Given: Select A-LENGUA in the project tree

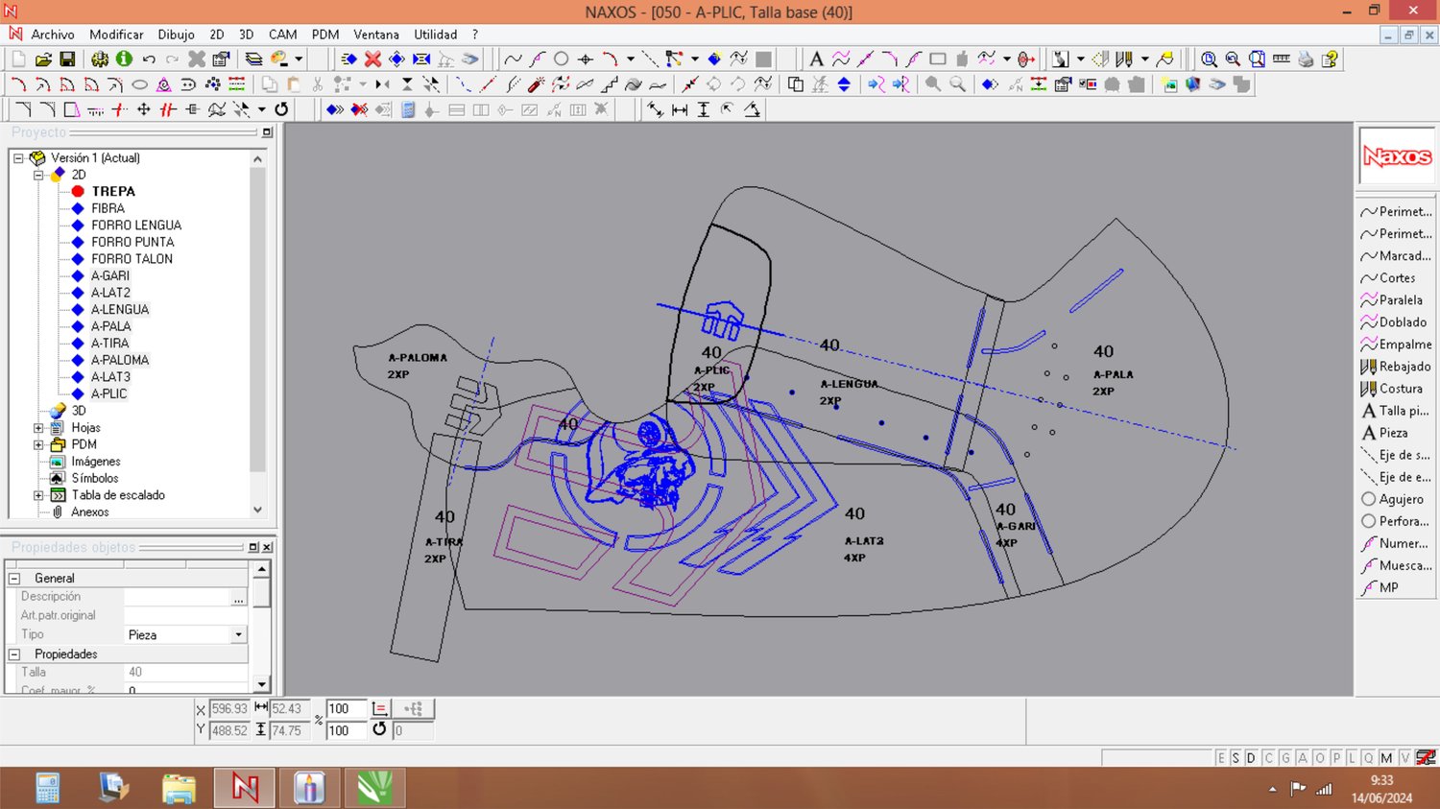Looking at the screenshot, I should pos(120,310).
